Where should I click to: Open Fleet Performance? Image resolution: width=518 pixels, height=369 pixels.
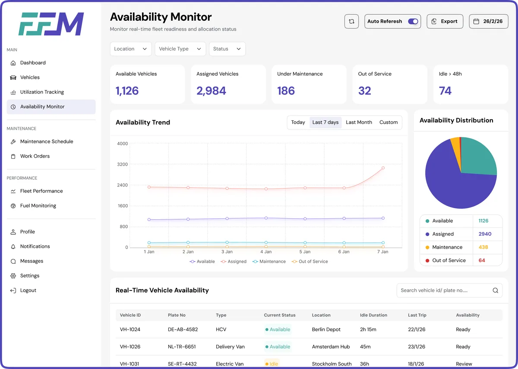click(41, 191)
